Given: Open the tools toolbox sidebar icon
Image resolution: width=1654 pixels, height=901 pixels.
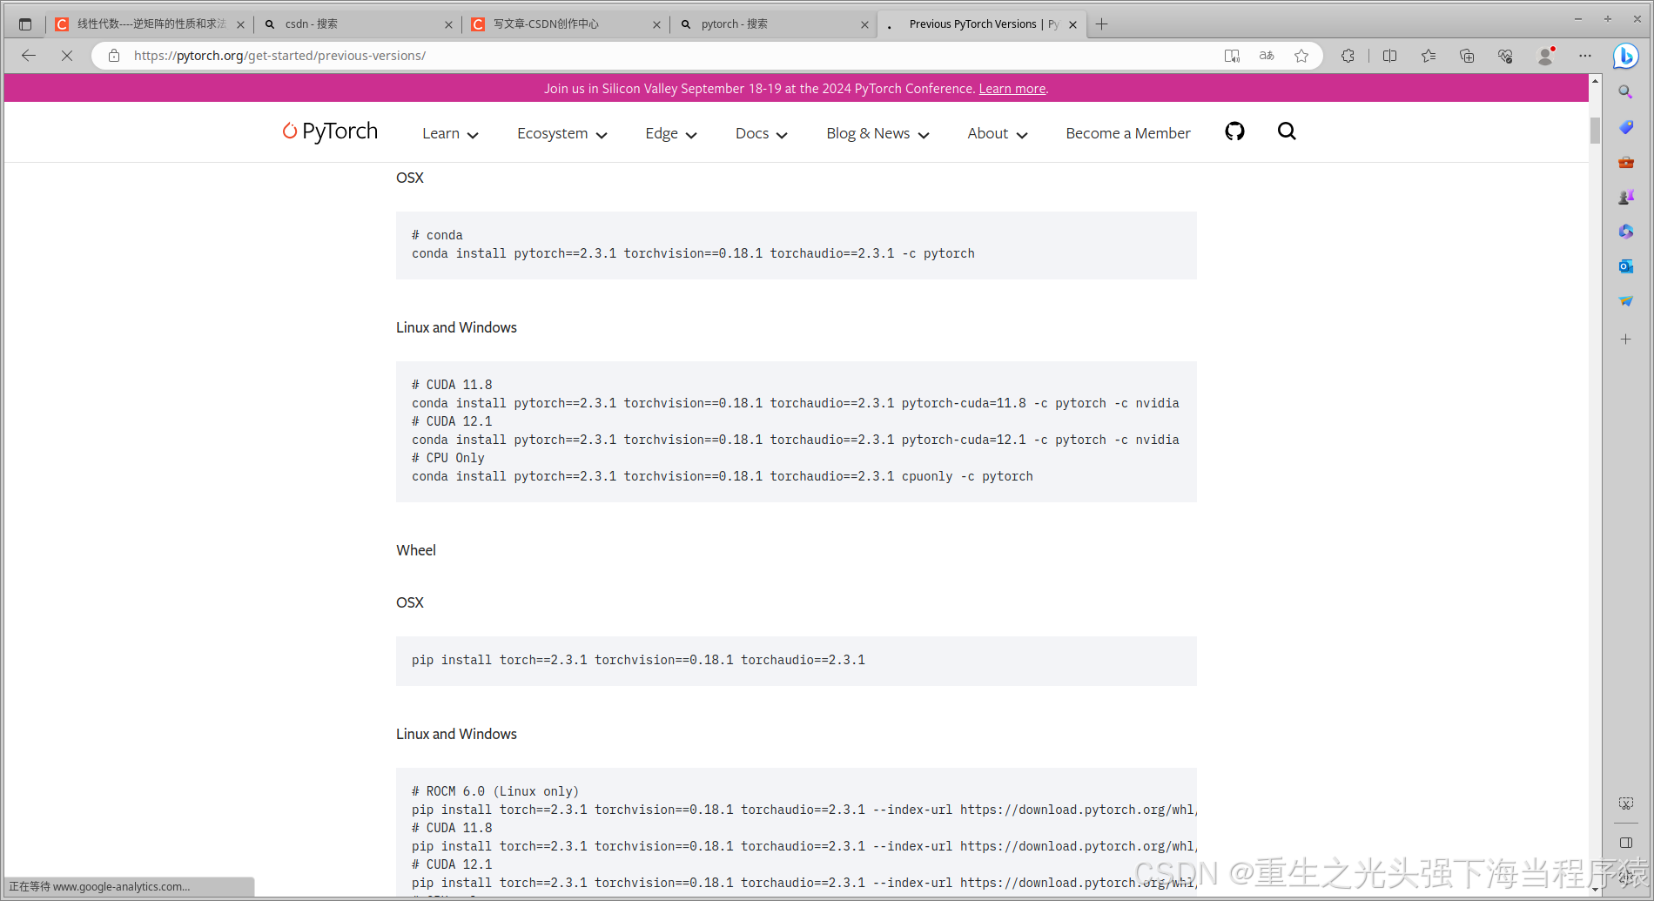Looking at the screenshot, I should (1624, 162).
